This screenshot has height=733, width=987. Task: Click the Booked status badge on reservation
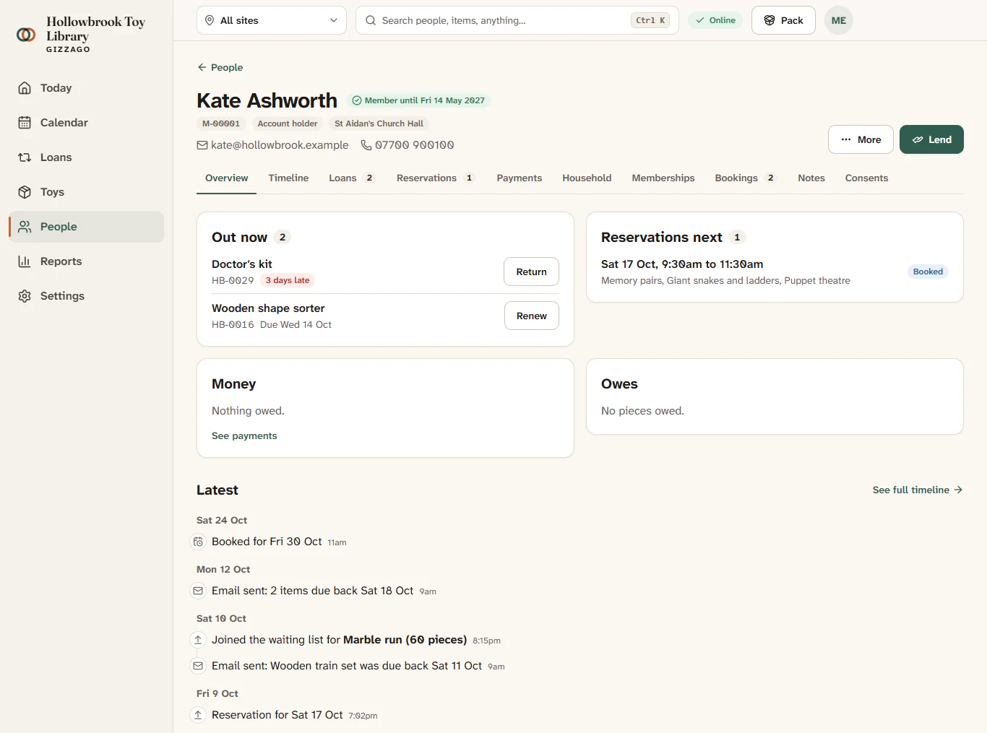[928, 272]
